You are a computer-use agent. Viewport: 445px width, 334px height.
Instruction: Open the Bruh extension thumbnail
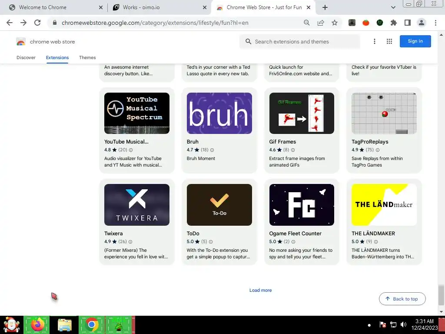pyautogui.click(x=219, y=113)
